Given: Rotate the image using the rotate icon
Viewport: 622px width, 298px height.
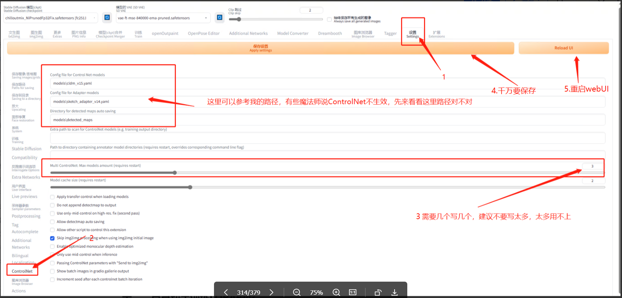Looking at the screenshot, I should tap(378, 292).
